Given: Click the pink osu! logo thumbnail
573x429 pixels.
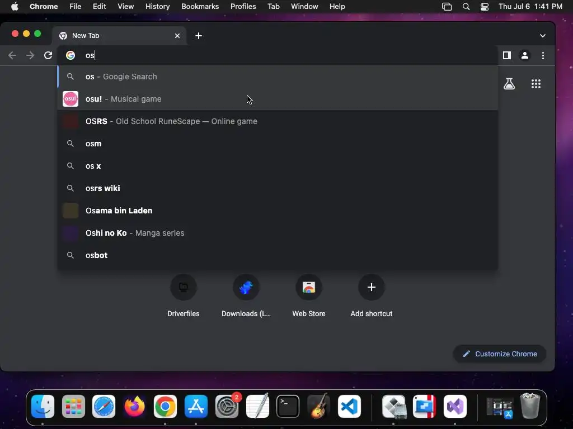Looking at the screenshot, I should (71, 99).
